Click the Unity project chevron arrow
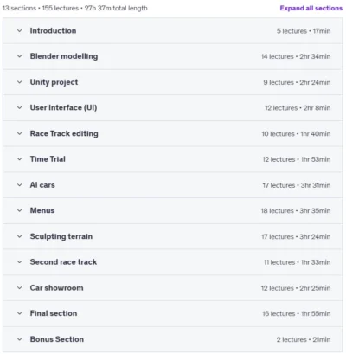 click(19, 82)
